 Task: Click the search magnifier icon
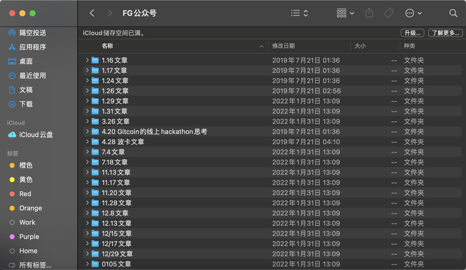(x=453, y=13)
